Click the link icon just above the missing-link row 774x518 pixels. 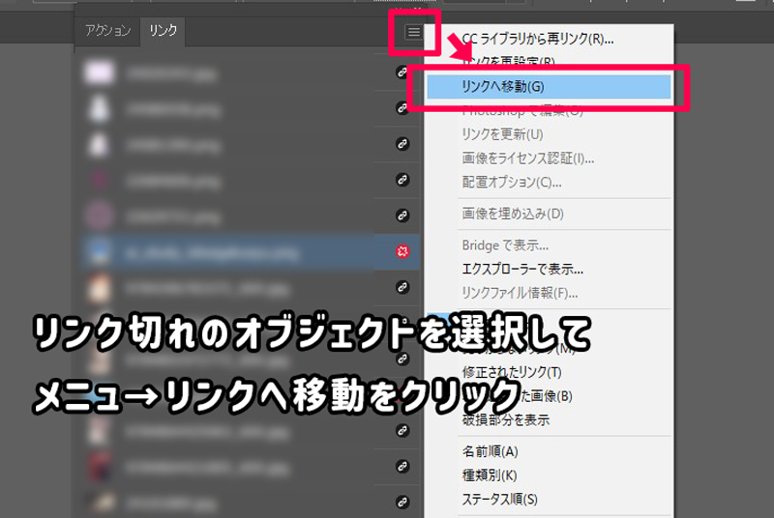pyautogui.click(x=402, y=216)
